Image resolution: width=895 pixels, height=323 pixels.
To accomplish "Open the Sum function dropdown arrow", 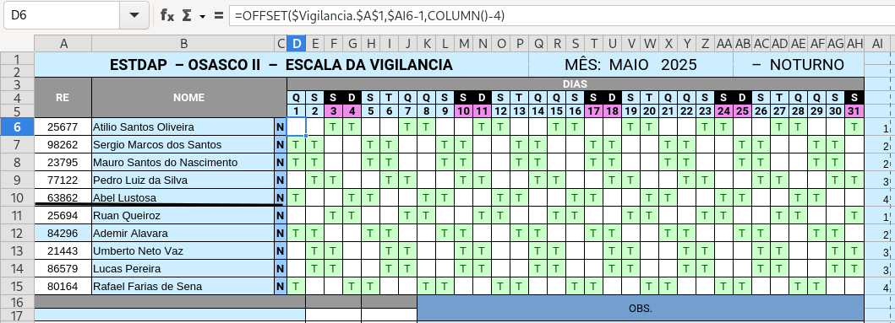I will [x=202, y=17].
